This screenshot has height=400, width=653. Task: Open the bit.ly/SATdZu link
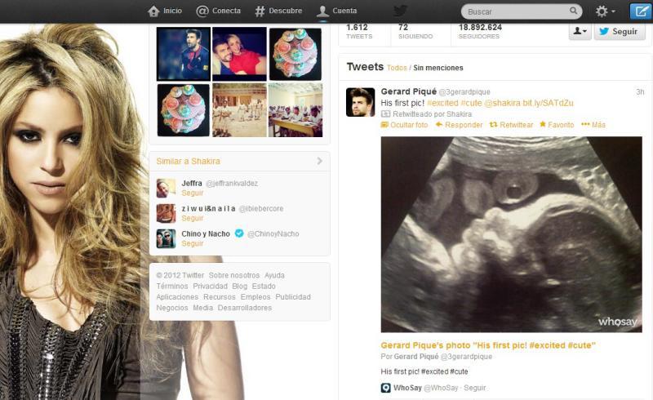pos(548,103)
